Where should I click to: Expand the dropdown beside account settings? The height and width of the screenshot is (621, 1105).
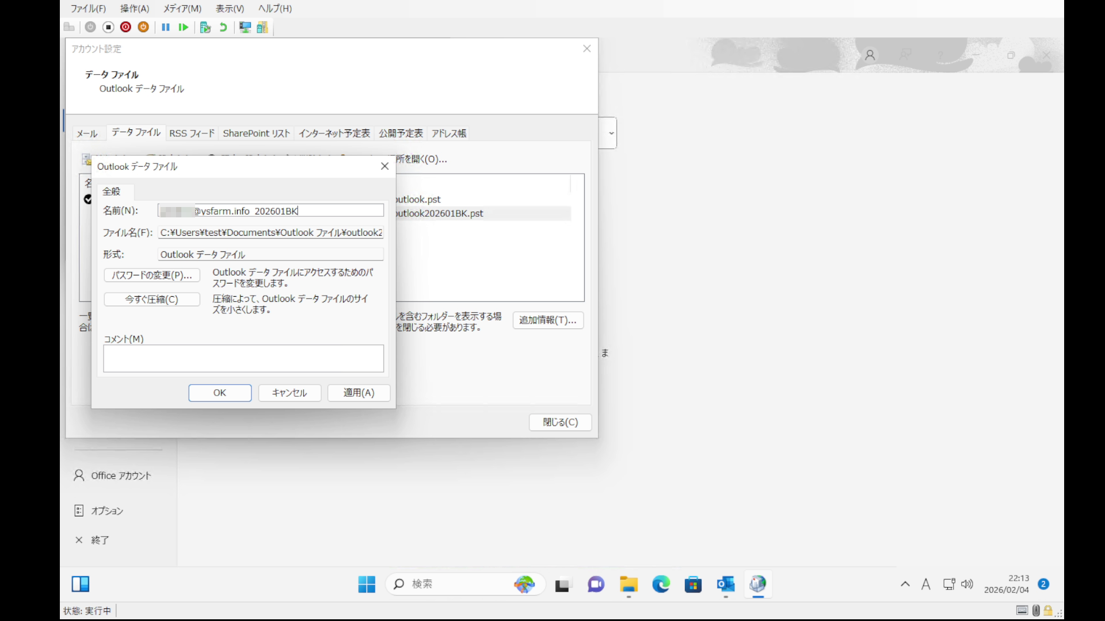point(611,133)
